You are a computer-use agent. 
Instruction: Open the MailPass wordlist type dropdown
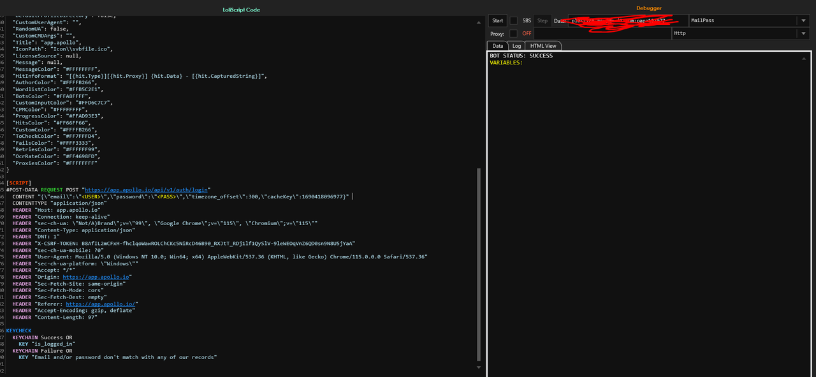[803, 21]
